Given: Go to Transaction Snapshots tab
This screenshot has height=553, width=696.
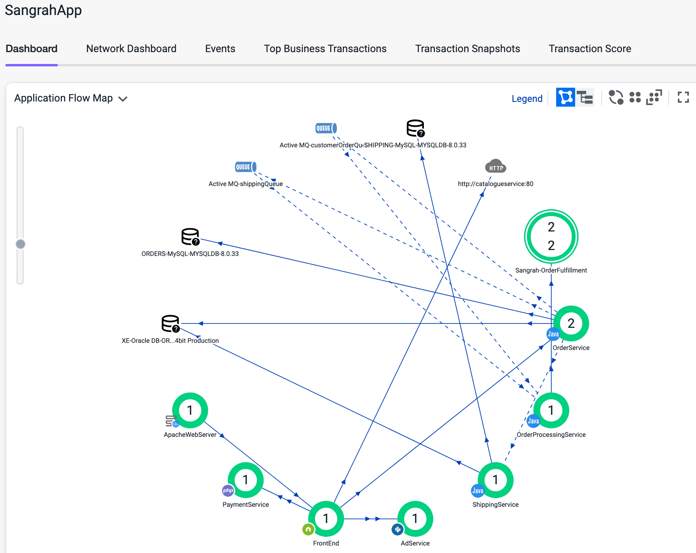Looking at the screenshot, I should 467,49.
